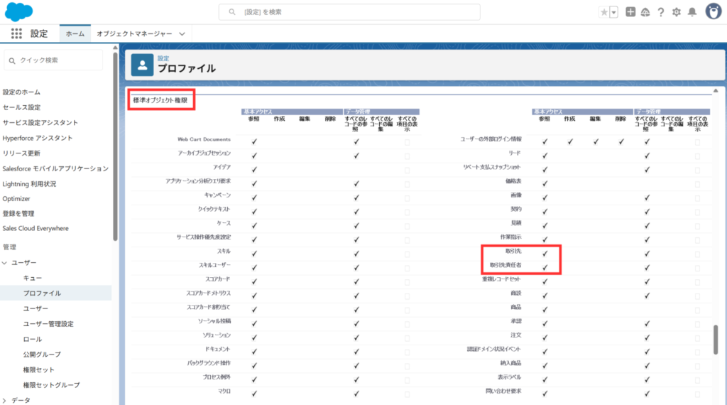
Task: Open the setup gear icon
Action: pos(676,12)
